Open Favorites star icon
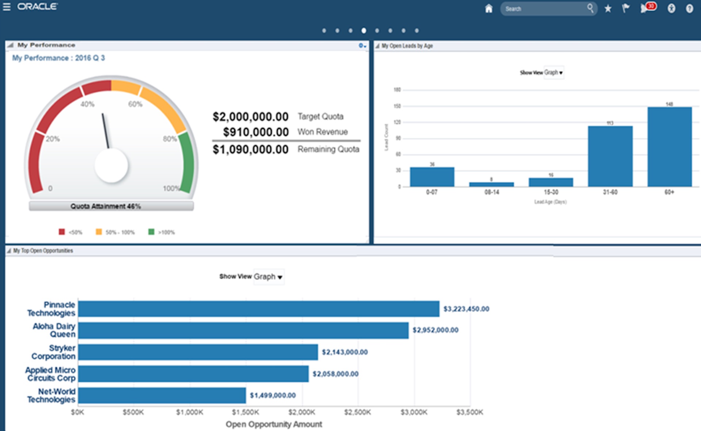Viewport: 701px width, 431px height. [x=608, y=8]
